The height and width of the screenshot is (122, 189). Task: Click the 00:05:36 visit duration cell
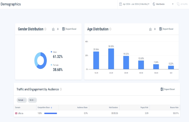click(115, 113)
